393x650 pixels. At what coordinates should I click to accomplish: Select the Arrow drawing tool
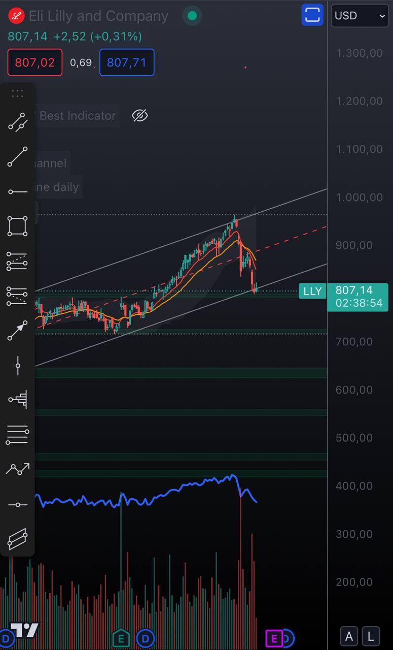(x=17, y=331)
